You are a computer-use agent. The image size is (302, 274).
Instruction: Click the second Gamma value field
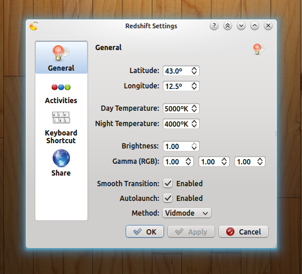(x=214, y=161)
